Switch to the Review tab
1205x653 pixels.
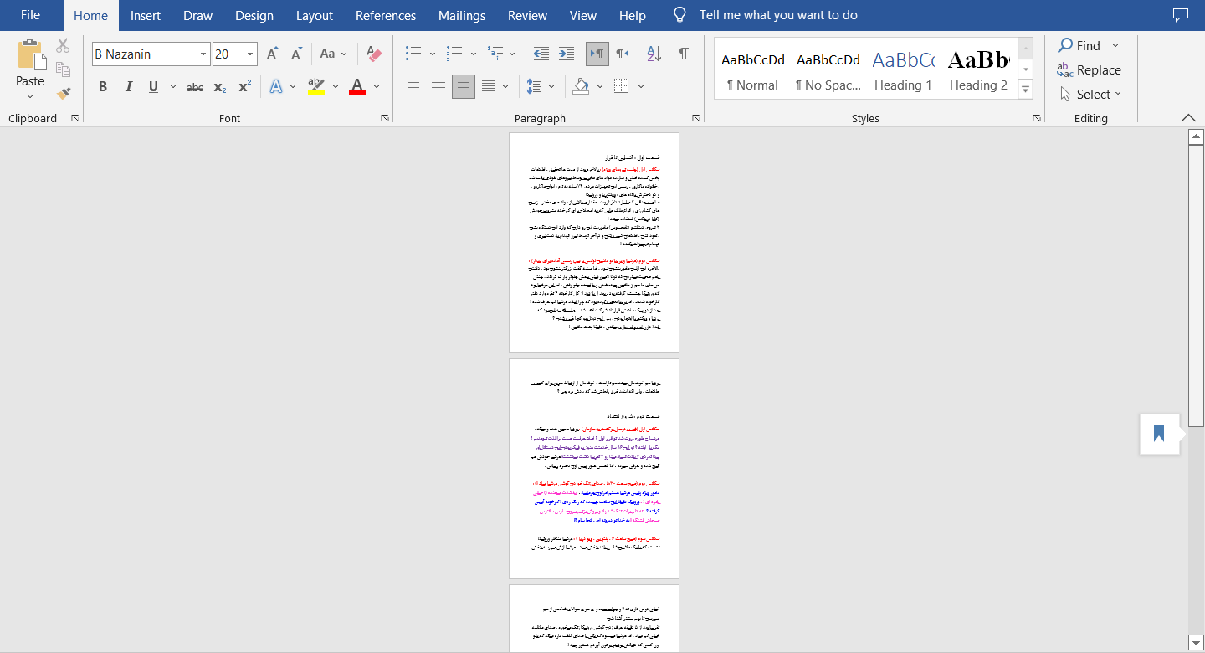(527, 15)
